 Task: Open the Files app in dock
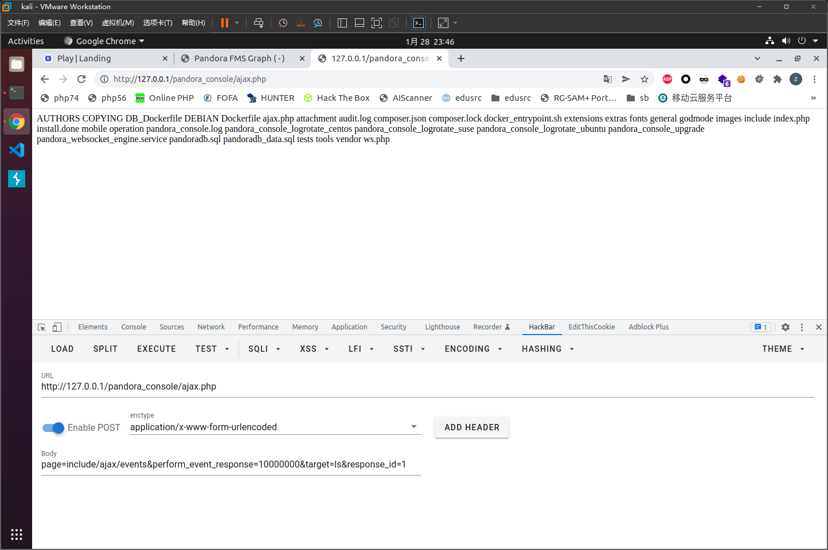pos(17,64)
